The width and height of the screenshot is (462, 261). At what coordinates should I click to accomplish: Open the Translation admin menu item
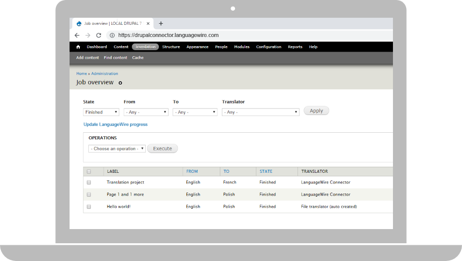(145, 47)
